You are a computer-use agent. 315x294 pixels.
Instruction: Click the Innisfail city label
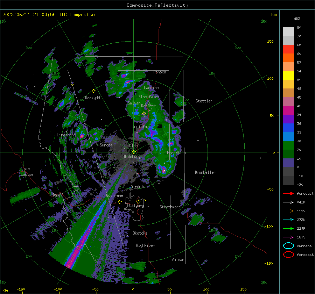coord(141,127)
